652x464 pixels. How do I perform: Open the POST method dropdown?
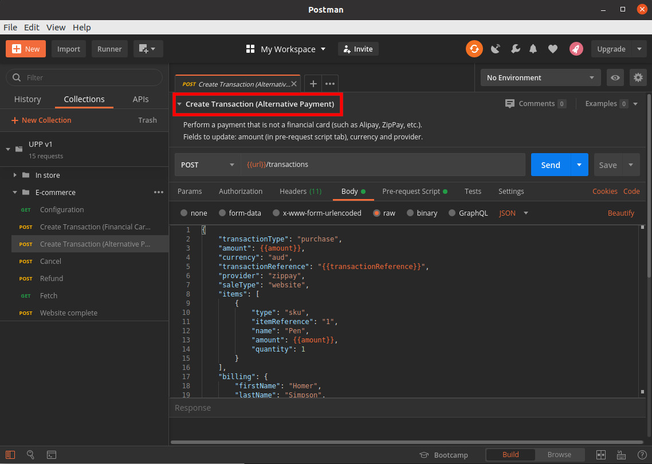tap(207, 165)
